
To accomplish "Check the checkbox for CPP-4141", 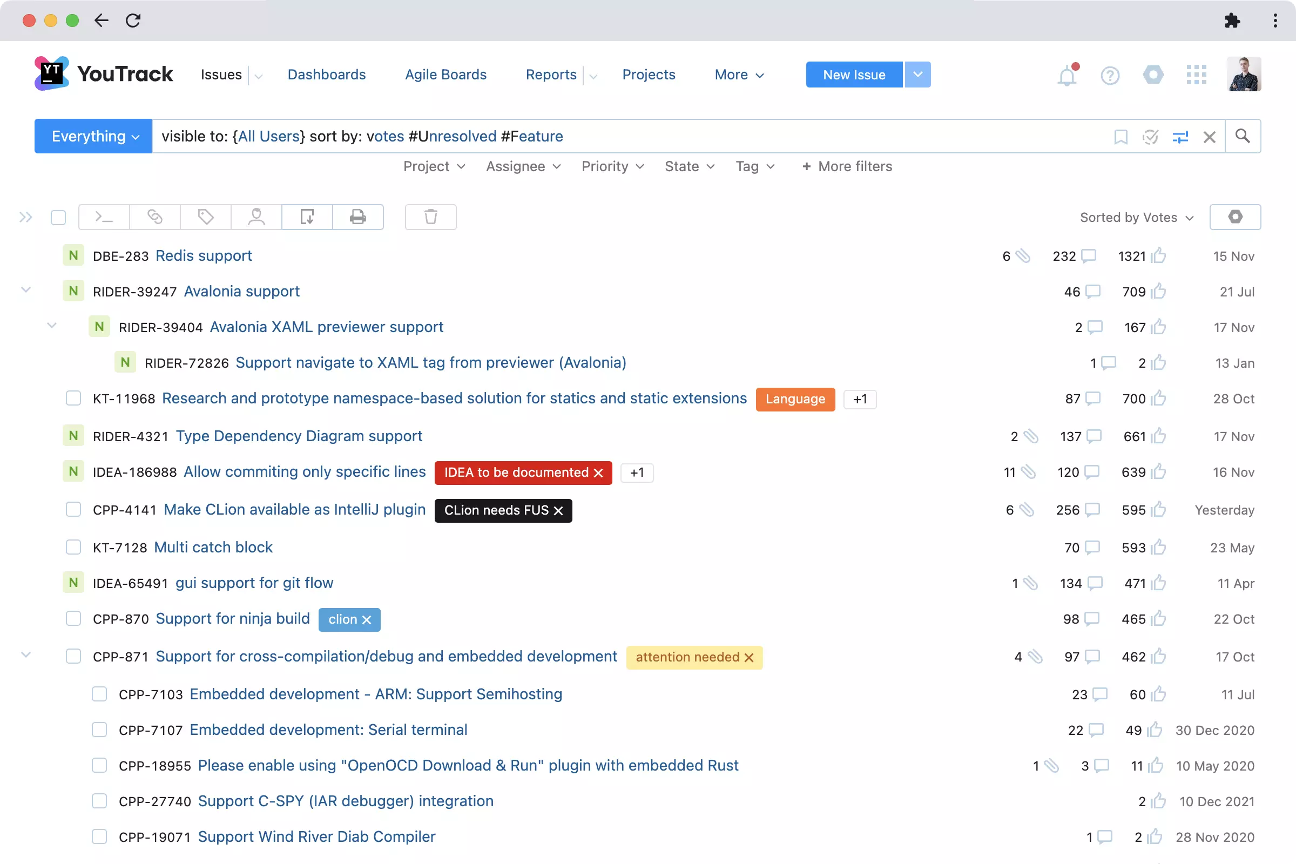I will coord(73,510).
